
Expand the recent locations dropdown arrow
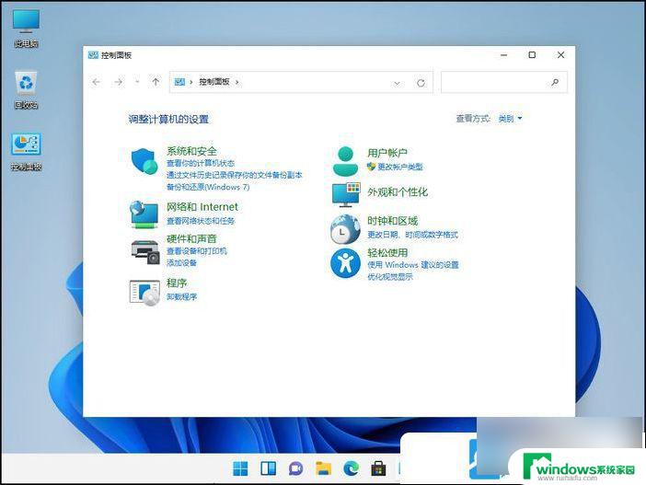coord(137,82)
